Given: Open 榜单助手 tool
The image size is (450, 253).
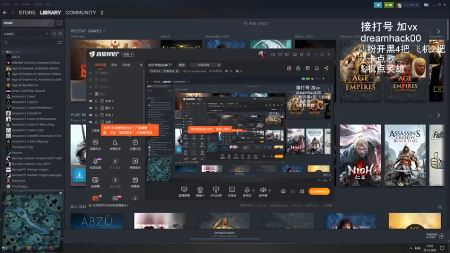Looking at the screenshot, I should coord(135,163).
